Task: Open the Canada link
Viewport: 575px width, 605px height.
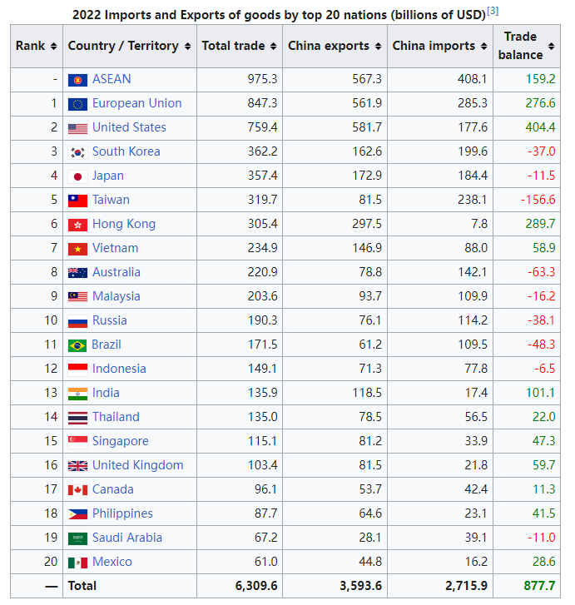Action: coord(112,489)
